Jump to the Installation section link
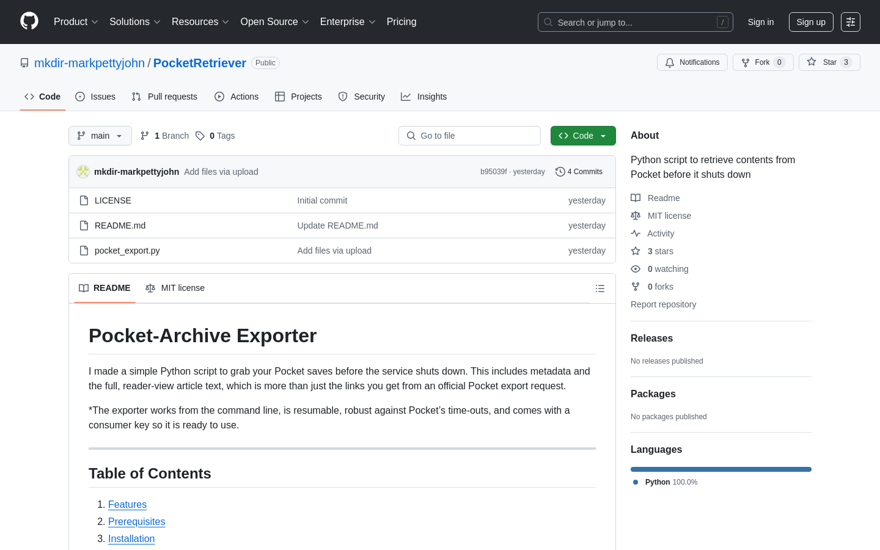This screenshot has width=880, height=550. (x=131, y=538)
